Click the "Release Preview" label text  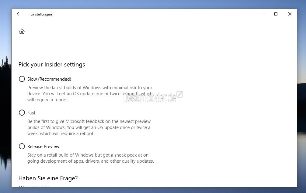tap(43, 147)
